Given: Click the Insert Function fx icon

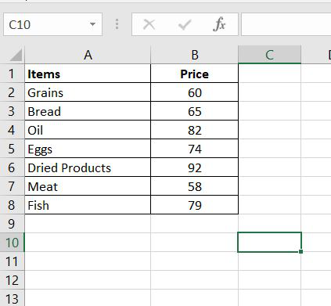Looking at the screenshot, I should [x=219, y=24].
